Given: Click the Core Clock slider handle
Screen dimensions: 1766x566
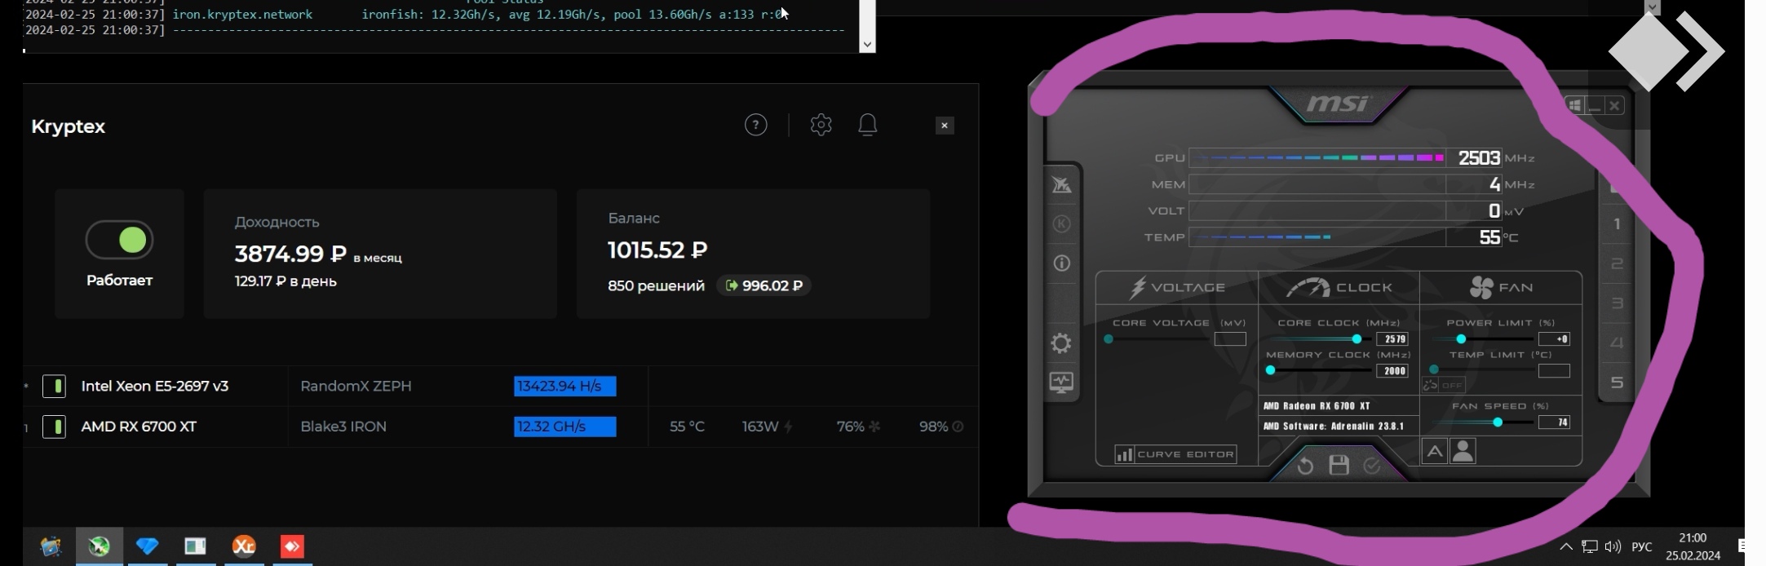Looking at the screenshot, I should 1357,339.
